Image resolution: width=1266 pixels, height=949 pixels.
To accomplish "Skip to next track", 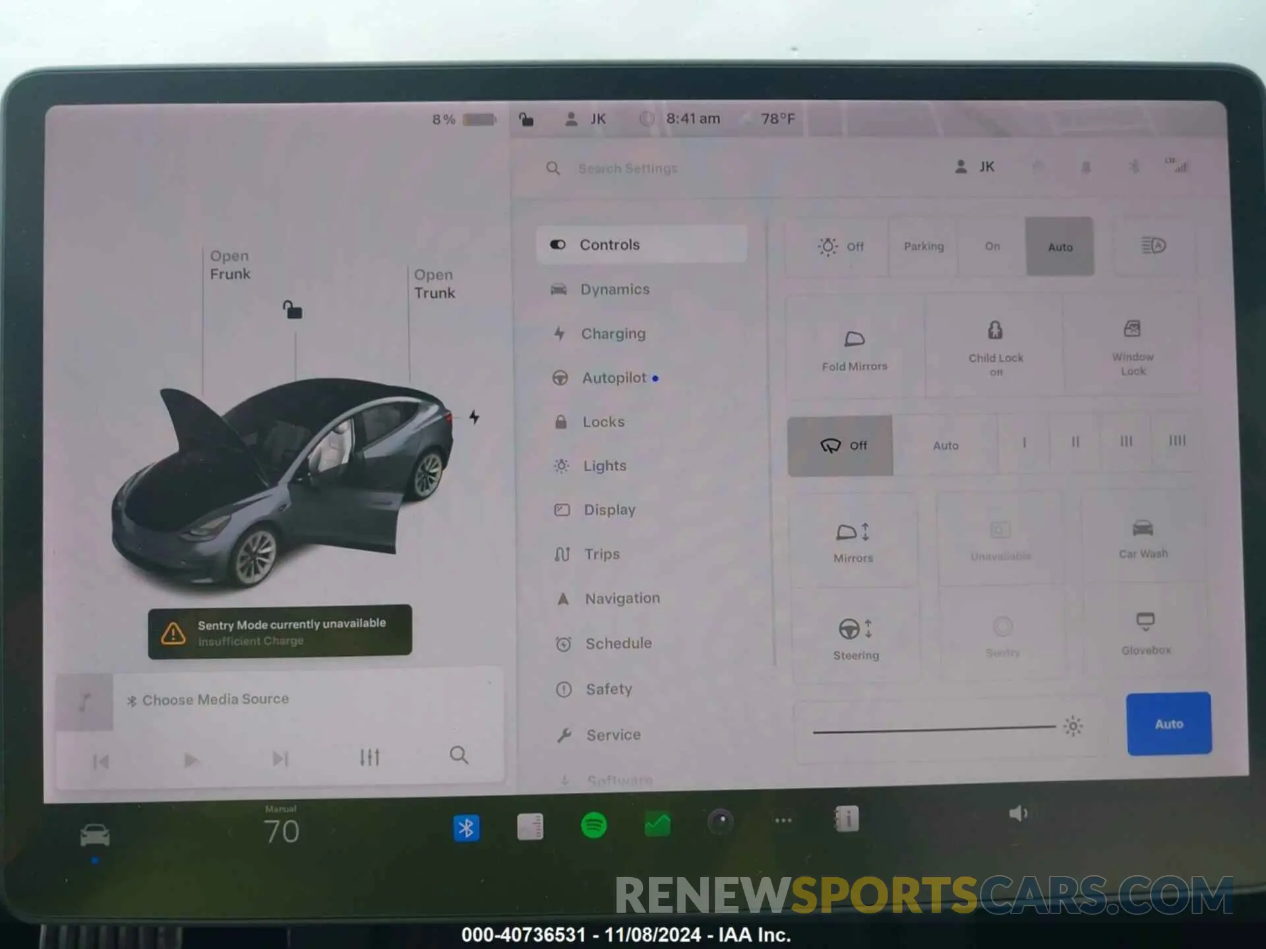I will point(280,759).
